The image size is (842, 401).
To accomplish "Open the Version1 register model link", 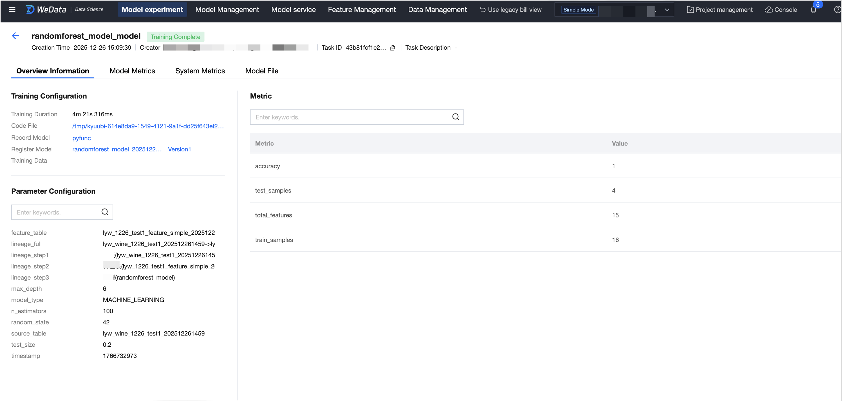I will [179, 149].
